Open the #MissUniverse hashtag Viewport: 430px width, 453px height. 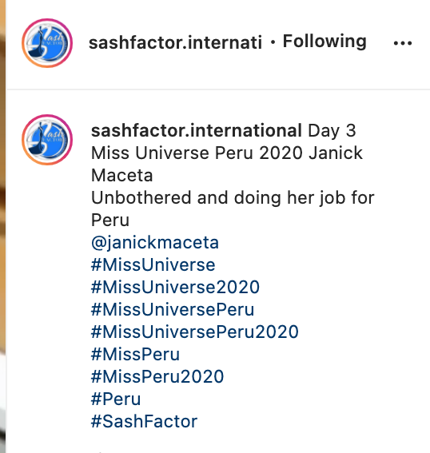click(153, 264)
